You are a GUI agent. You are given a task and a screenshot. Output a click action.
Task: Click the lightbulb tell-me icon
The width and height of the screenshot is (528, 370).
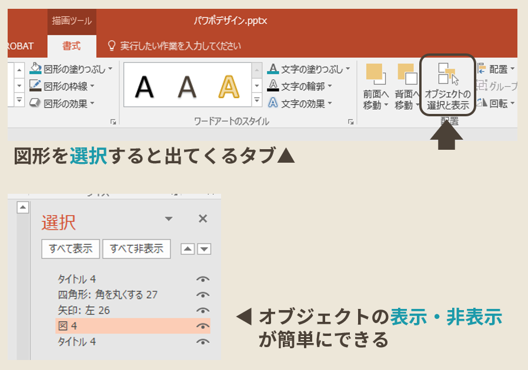pyautogui.click(x=112, y=46)
